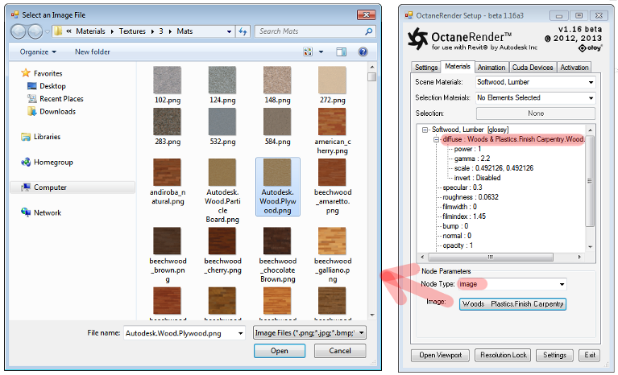Screen dimensions: 618x375
Task: Open the recent locations arrow beside navigation buttons
Action: pos(47,31)
